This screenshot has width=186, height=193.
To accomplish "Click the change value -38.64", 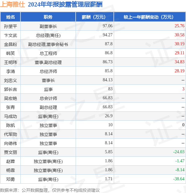I will pos(179,179).
